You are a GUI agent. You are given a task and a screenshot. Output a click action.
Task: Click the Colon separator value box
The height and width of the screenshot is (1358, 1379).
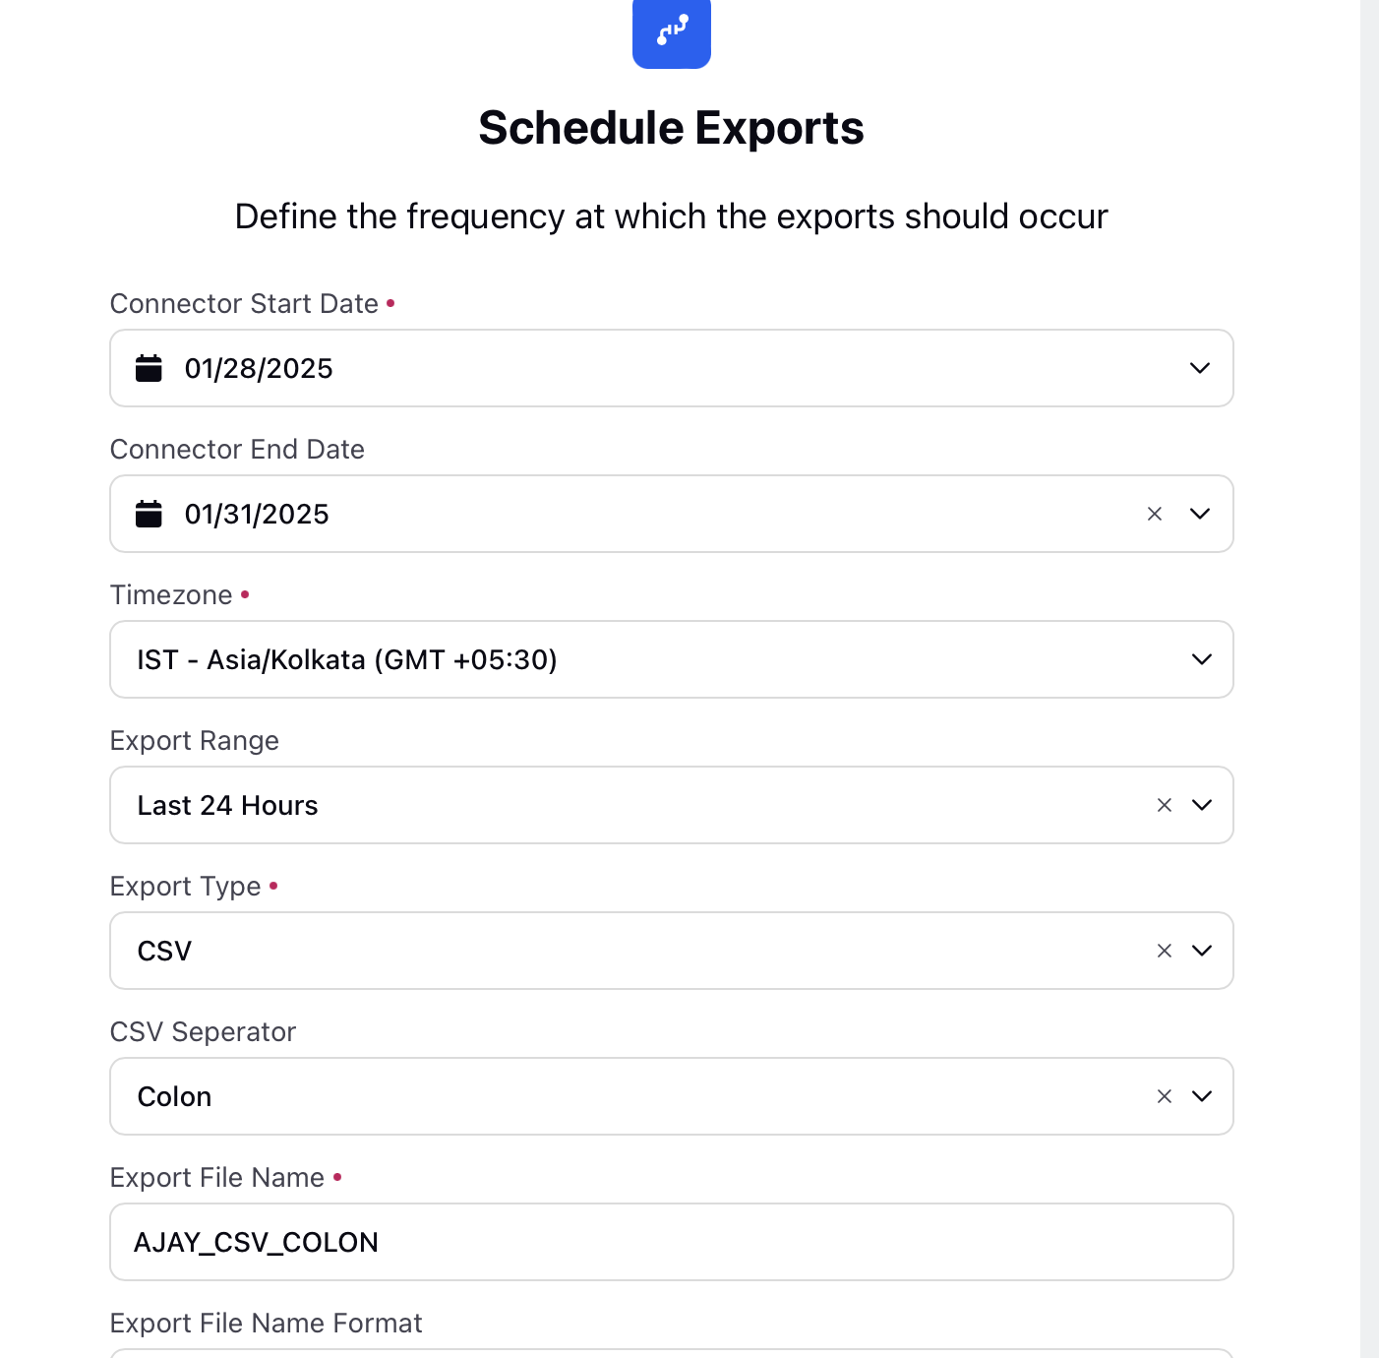pos(672,1096)
